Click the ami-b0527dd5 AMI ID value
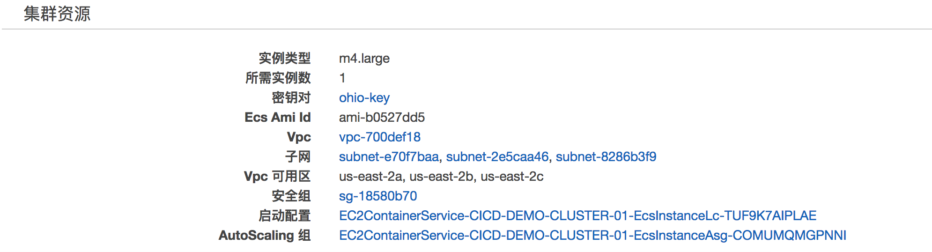 tap(382, 117)
